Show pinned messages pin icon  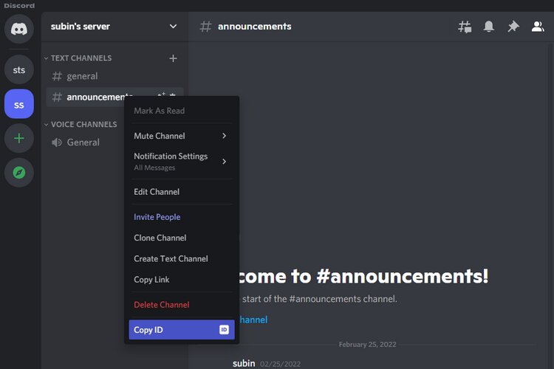513,27
